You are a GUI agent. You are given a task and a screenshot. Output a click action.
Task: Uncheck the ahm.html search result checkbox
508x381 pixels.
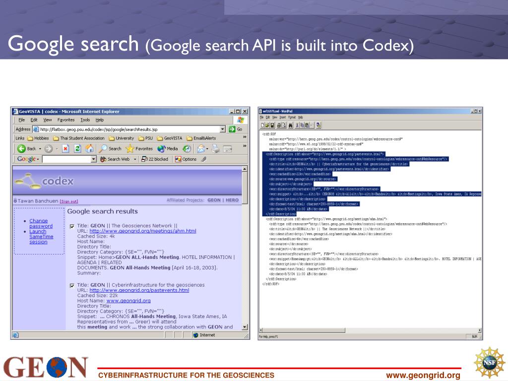[72, 226]
